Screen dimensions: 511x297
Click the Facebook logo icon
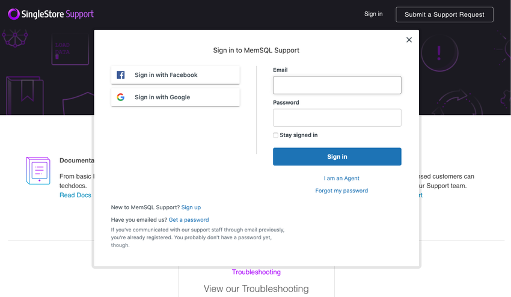pyautogui.click(x=121, y=75)
